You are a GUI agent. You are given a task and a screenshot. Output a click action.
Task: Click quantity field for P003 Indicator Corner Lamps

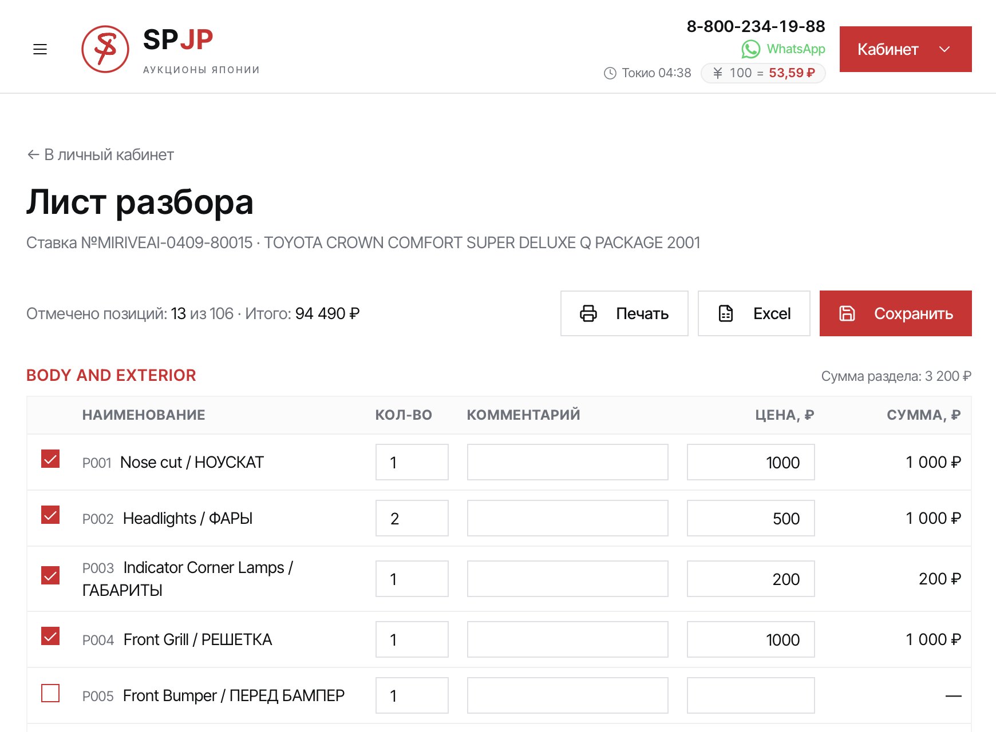coord(412,579)
